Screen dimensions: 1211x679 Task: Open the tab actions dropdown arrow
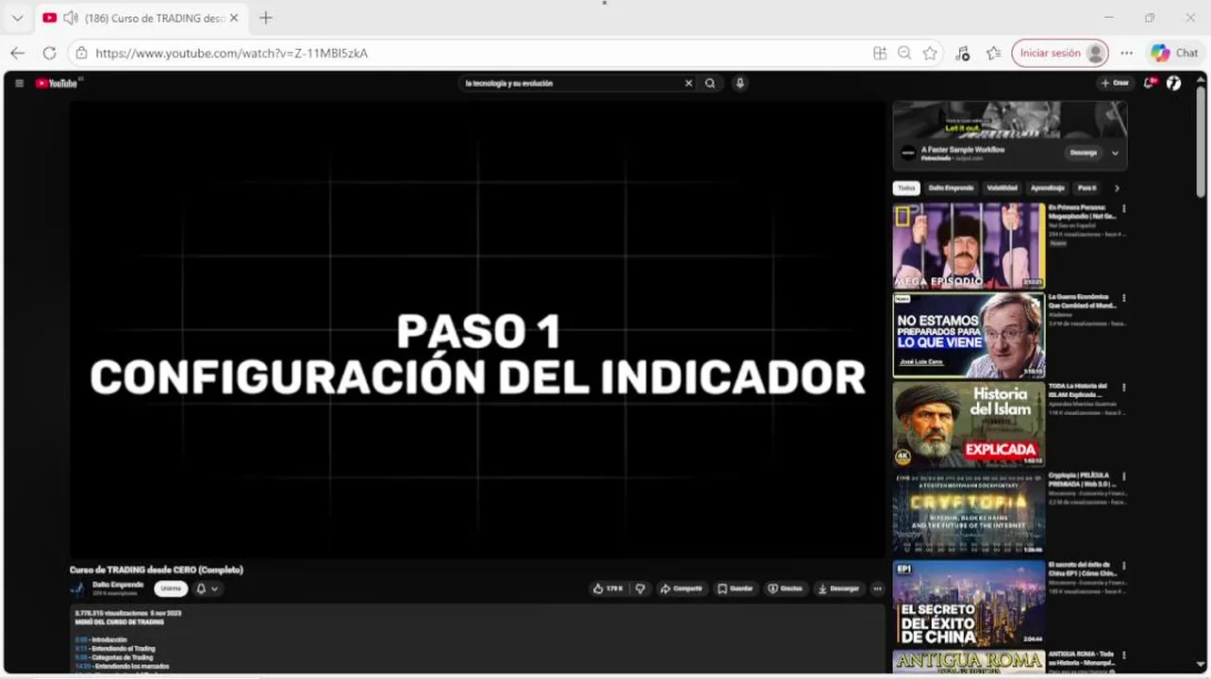point(17,18)
